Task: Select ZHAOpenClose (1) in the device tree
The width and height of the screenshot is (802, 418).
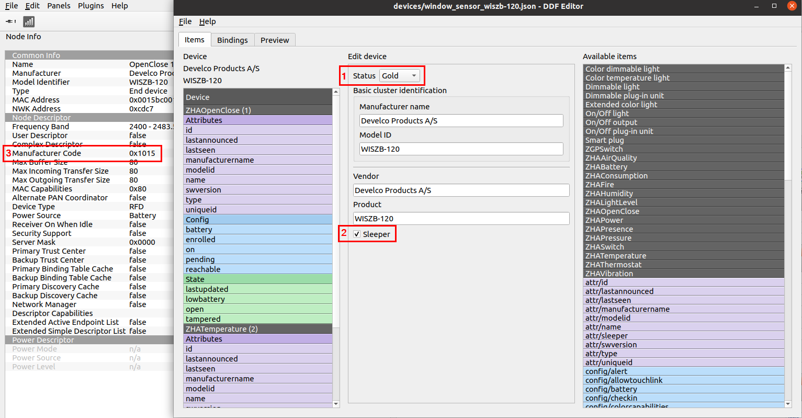Action: 258,110
